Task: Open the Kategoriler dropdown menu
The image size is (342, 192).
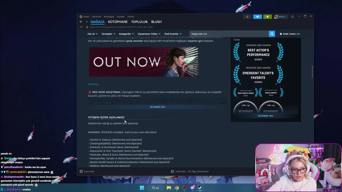Action: click(126, 34)
